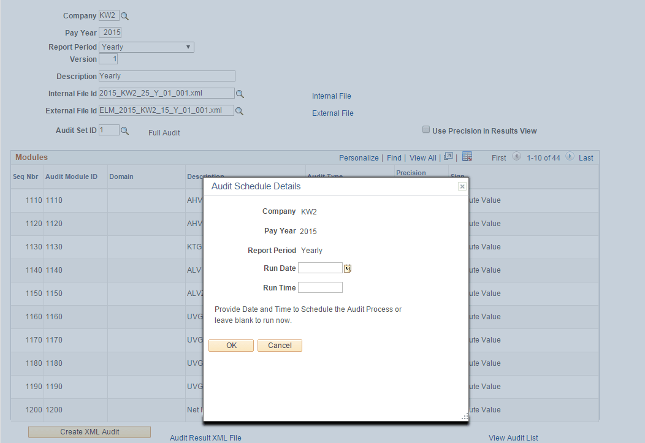Click inside the Run Date field

(320, 268)
